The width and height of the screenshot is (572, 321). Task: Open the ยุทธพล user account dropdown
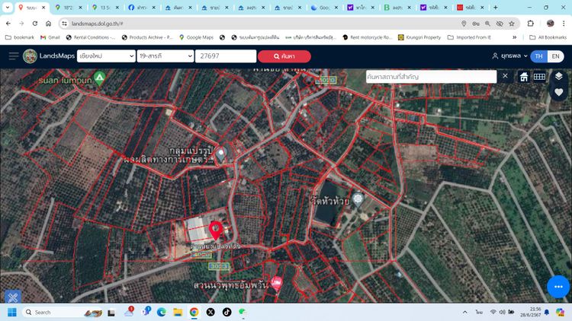point(509,56)
